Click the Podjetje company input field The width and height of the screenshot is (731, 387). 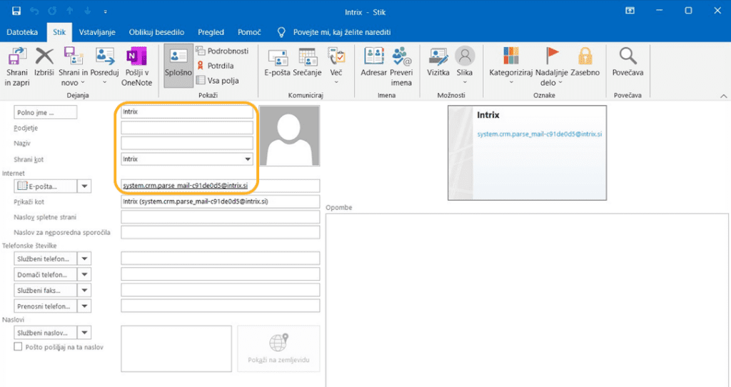pos(187,127)
